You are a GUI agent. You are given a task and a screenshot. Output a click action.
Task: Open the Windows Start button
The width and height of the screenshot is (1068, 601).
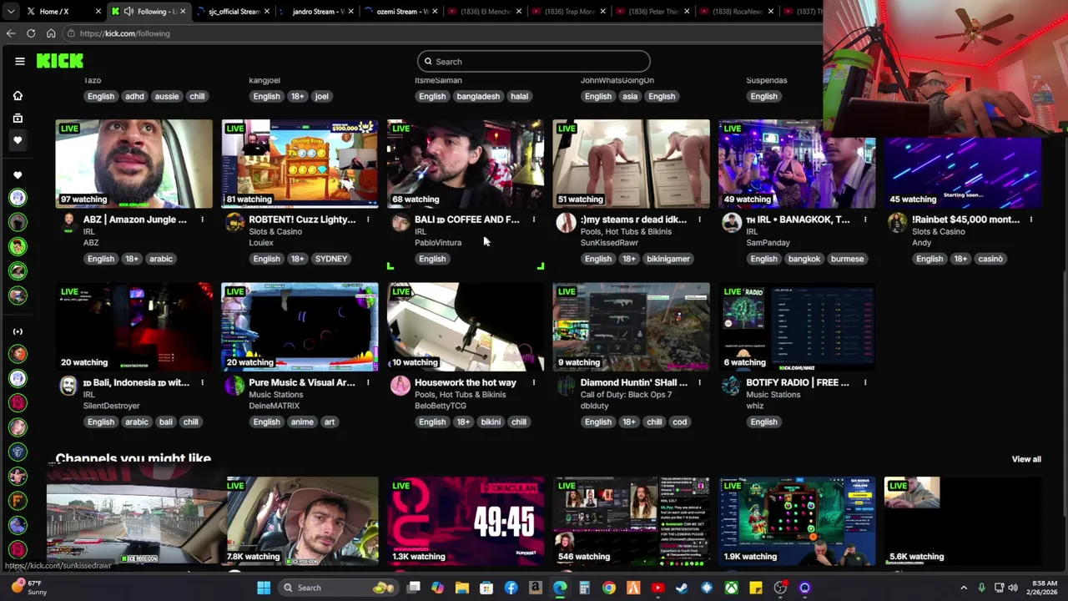click(264, 588)
